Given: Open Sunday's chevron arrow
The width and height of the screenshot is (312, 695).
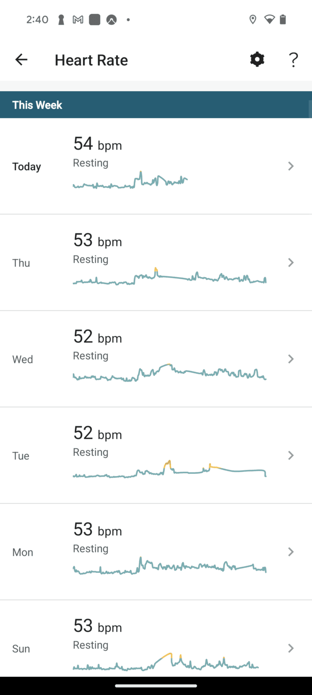Looking at the screenshot, I should tap(291, 648).
